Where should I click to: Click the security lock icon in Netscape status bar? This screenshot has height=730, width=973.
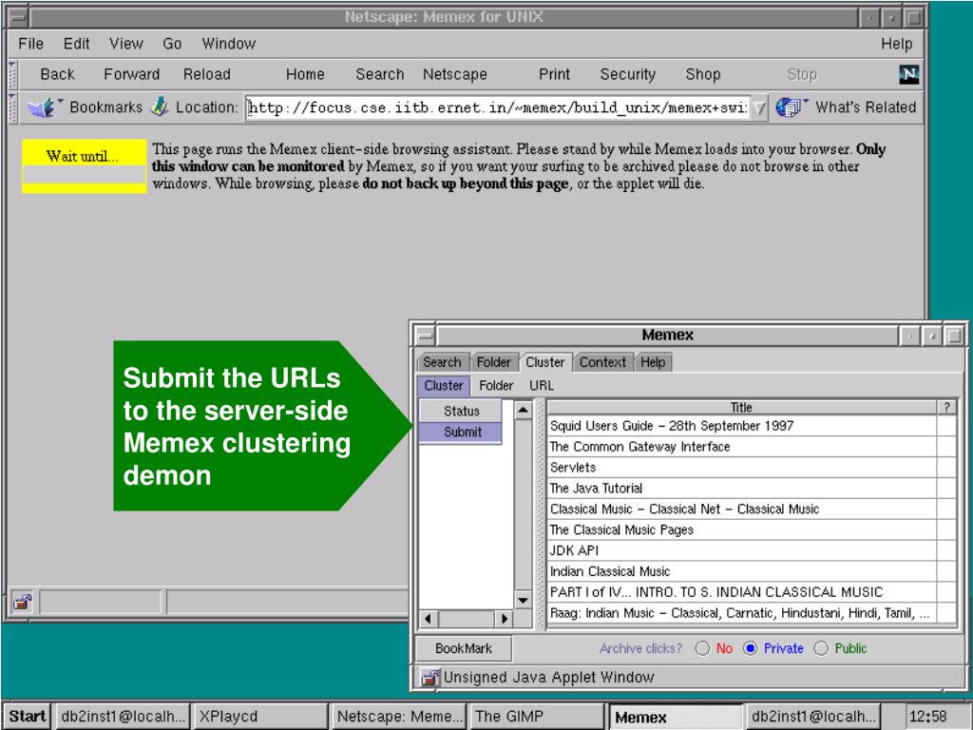click(23, 602)
